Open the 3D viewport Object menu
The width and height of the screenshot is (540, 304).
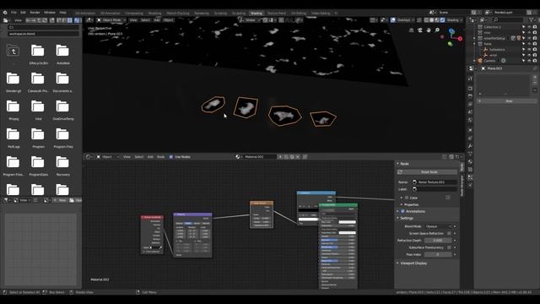(169, 20)
